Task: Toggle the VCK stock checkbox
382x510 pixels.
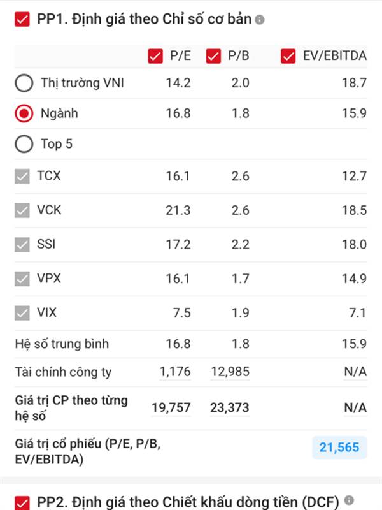Action: [23, 210]
